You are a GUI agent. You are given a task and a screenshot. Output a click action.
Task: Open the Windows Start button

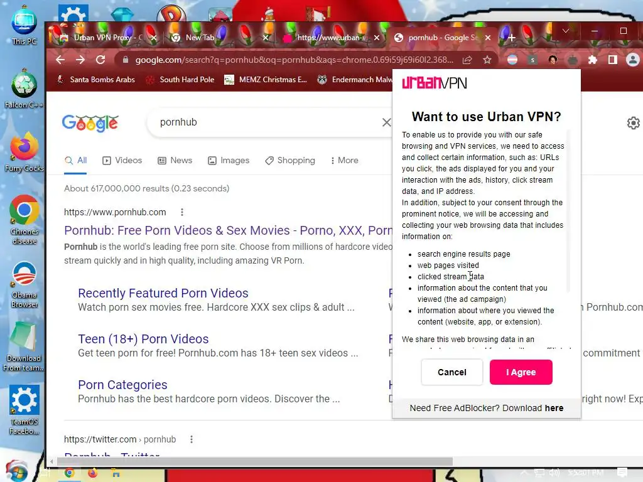[16, 471]
